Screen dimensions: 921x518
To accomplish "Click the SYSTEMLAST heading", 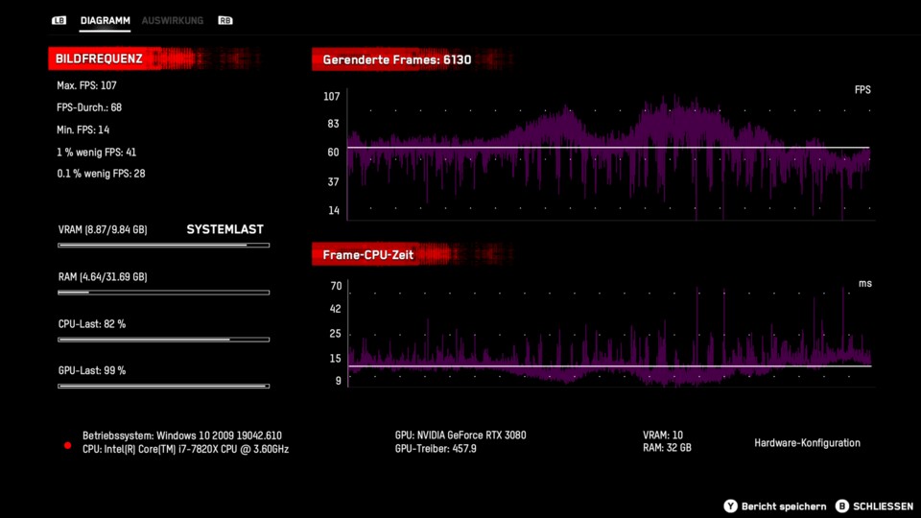I will pyautogui.click(x=224, y=229).
